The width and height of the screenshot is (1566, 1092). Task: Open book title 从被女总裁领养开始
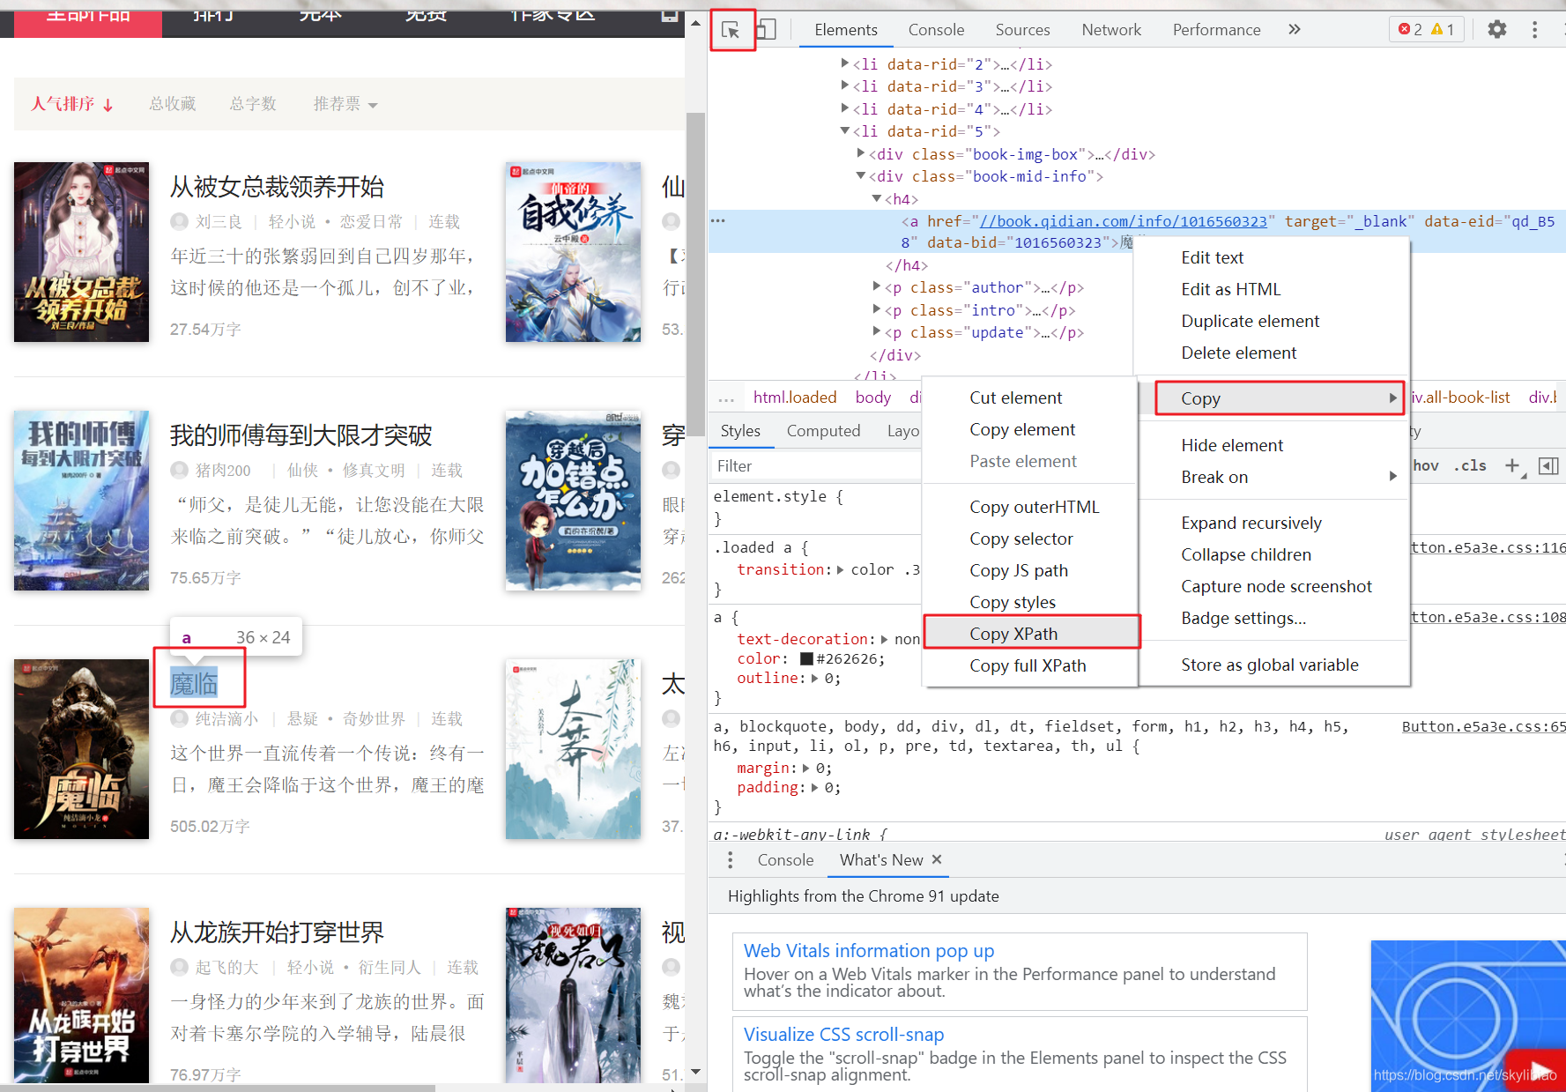[277, 186]
